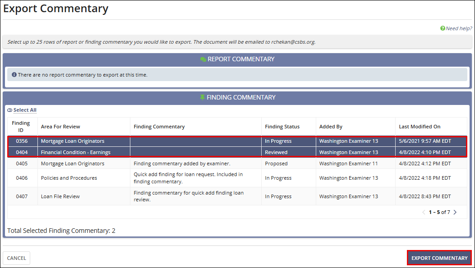Deselect finding row 0404
Screen dimensions: 475x268
pyautogui.click(x=180, y=152)
